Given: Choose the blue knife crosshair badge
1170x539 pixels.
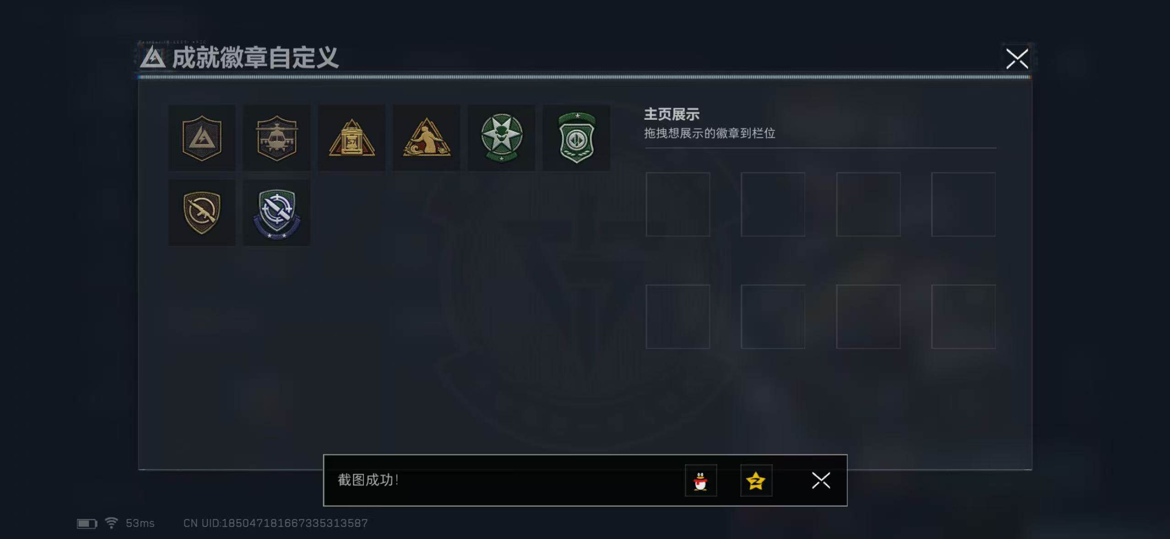Looking at the screenshot, I should [277, 213].
